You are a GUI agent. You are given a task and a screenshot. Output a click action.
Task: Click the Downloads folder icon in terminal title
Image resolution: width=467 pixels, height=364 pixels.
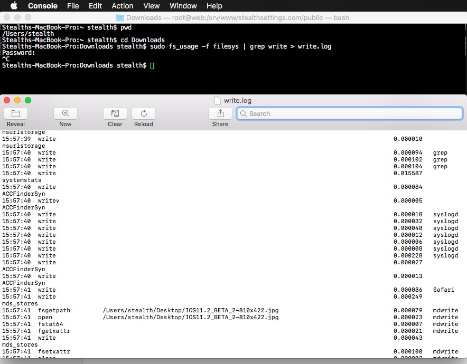120,17
